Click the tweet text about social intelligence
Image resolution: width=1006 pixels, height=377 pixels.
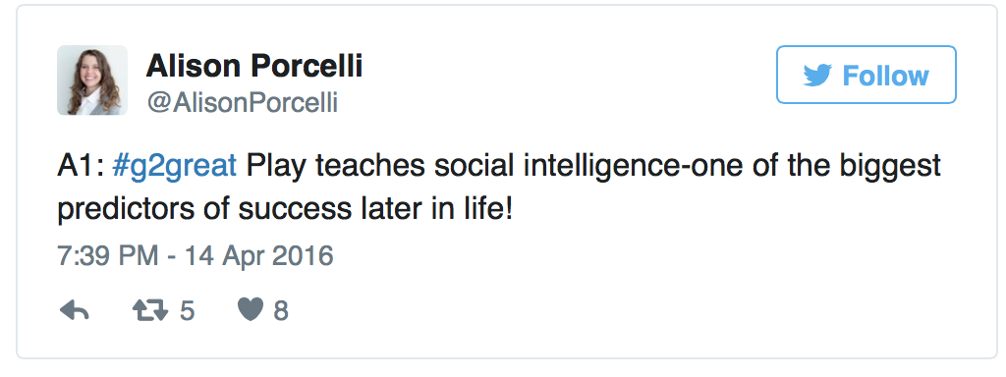tap(498, 188)
